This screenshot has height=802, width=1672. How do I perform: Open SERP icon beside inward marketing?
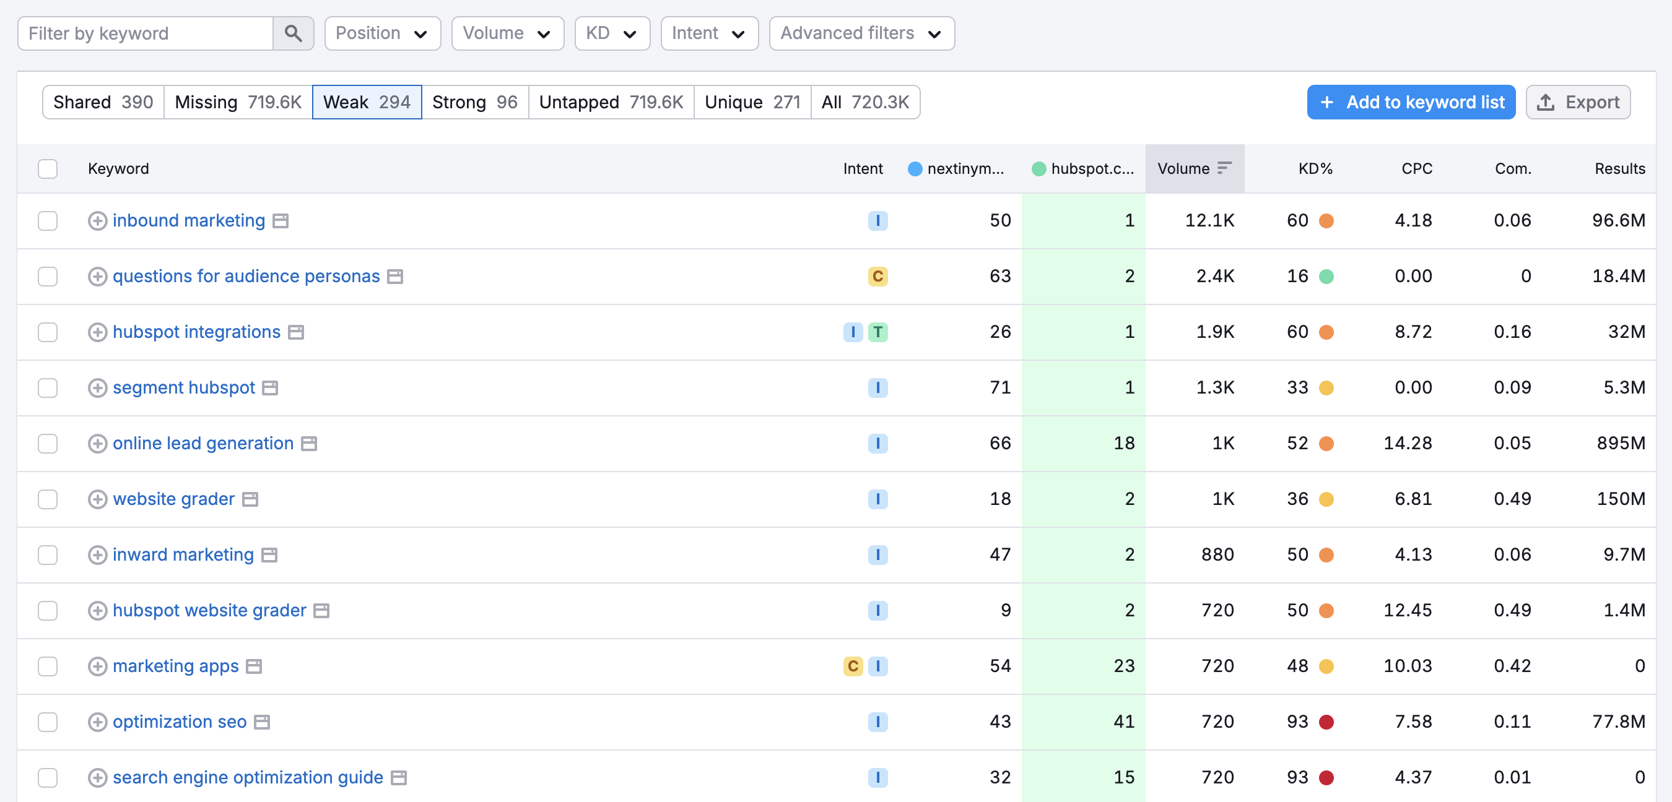click(x=269, y=556)
